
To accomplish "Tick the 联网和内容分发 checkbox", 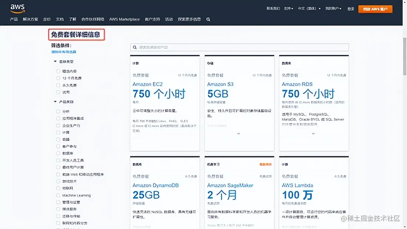I will [x=58, y=223].
